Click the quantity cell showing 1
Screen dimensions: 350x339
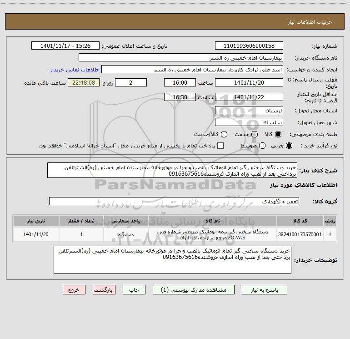pos(81,234)
